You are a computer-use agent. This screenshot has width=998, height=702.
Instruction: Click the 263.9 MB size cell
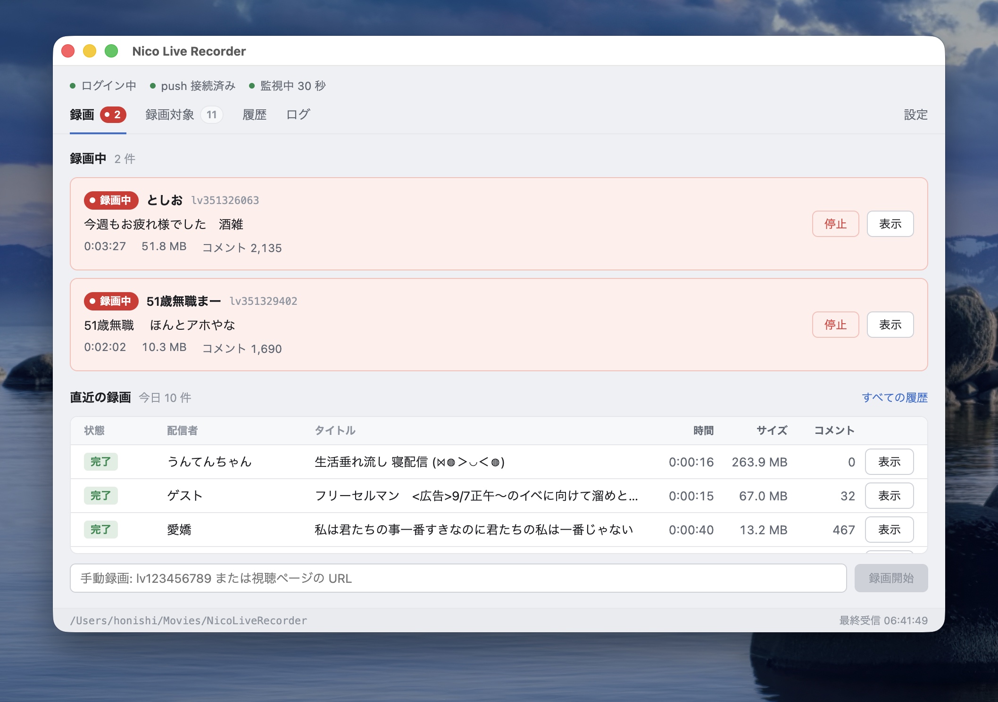(x=759, y=462)
